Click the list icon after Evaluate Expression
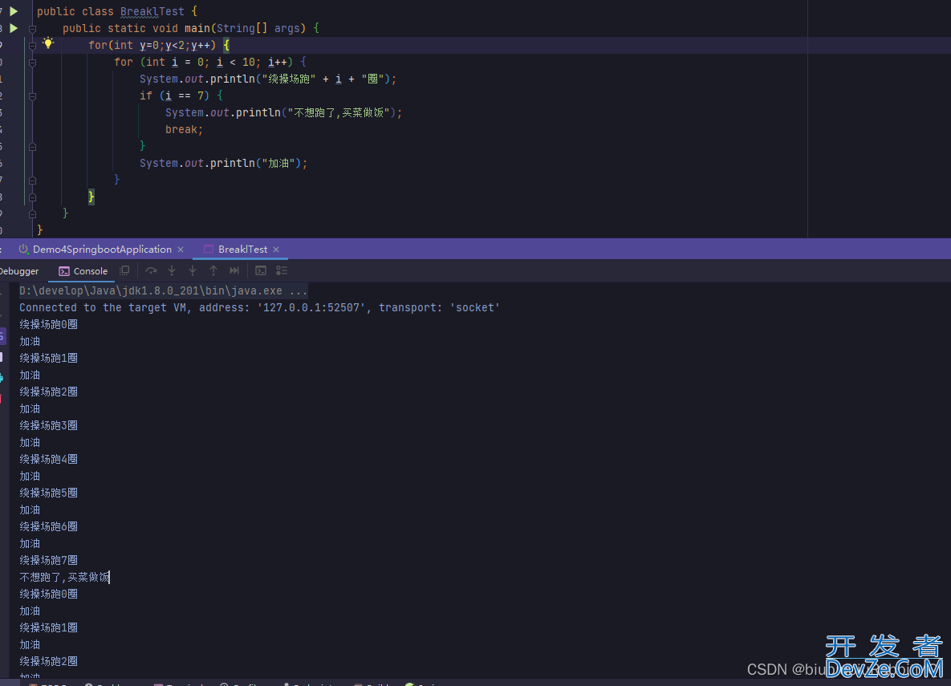The width and height of the screenshot is (951, 686). point(282,270)
